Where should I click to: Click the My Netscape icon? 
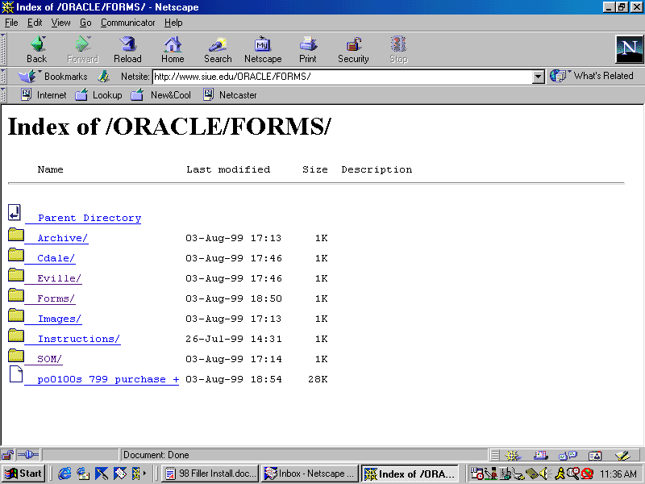(x=263, y=49)
